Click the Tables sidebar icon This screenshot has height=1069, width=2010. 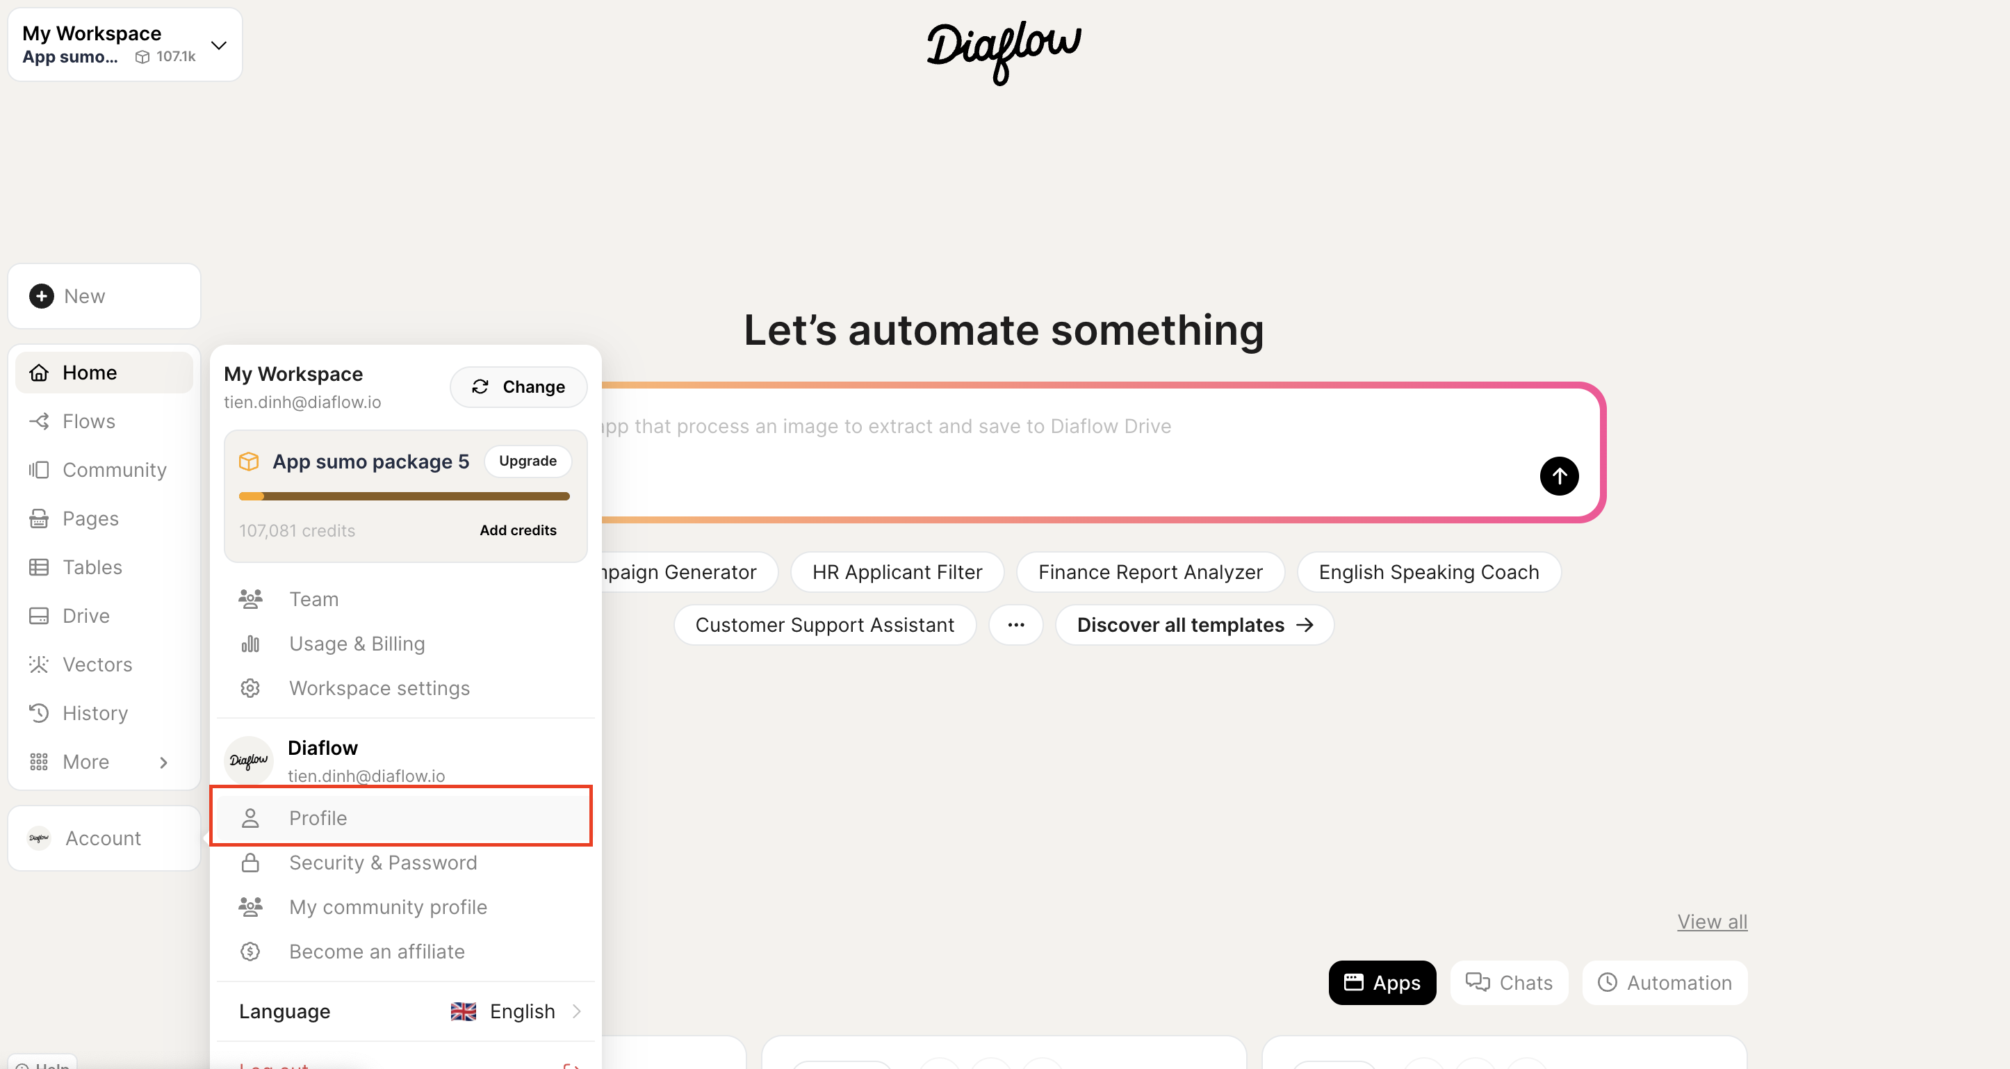(39, 567)
